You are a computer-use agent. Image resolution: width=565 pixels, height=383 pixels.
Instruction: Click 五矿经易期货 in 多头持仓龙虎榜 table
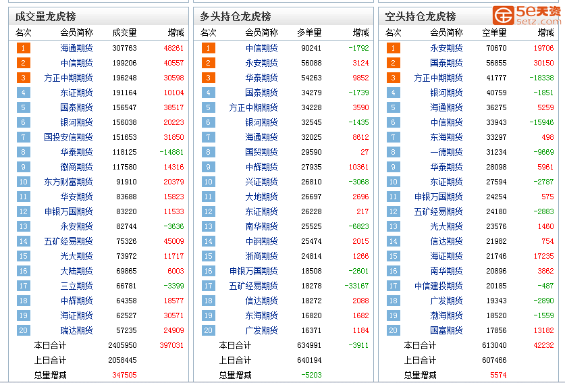click(x=253, y=286)
